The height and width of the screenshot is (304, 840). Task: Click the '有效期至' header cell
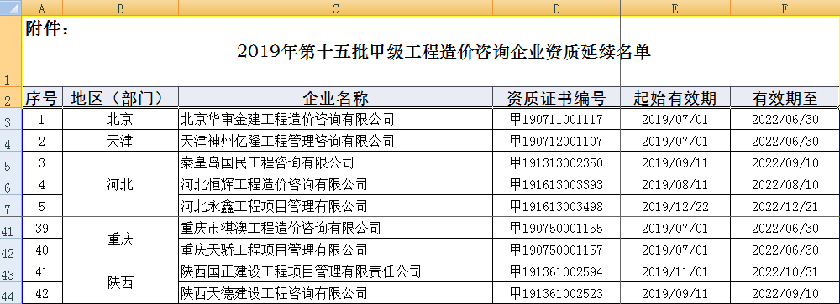(x=785, y=98)
